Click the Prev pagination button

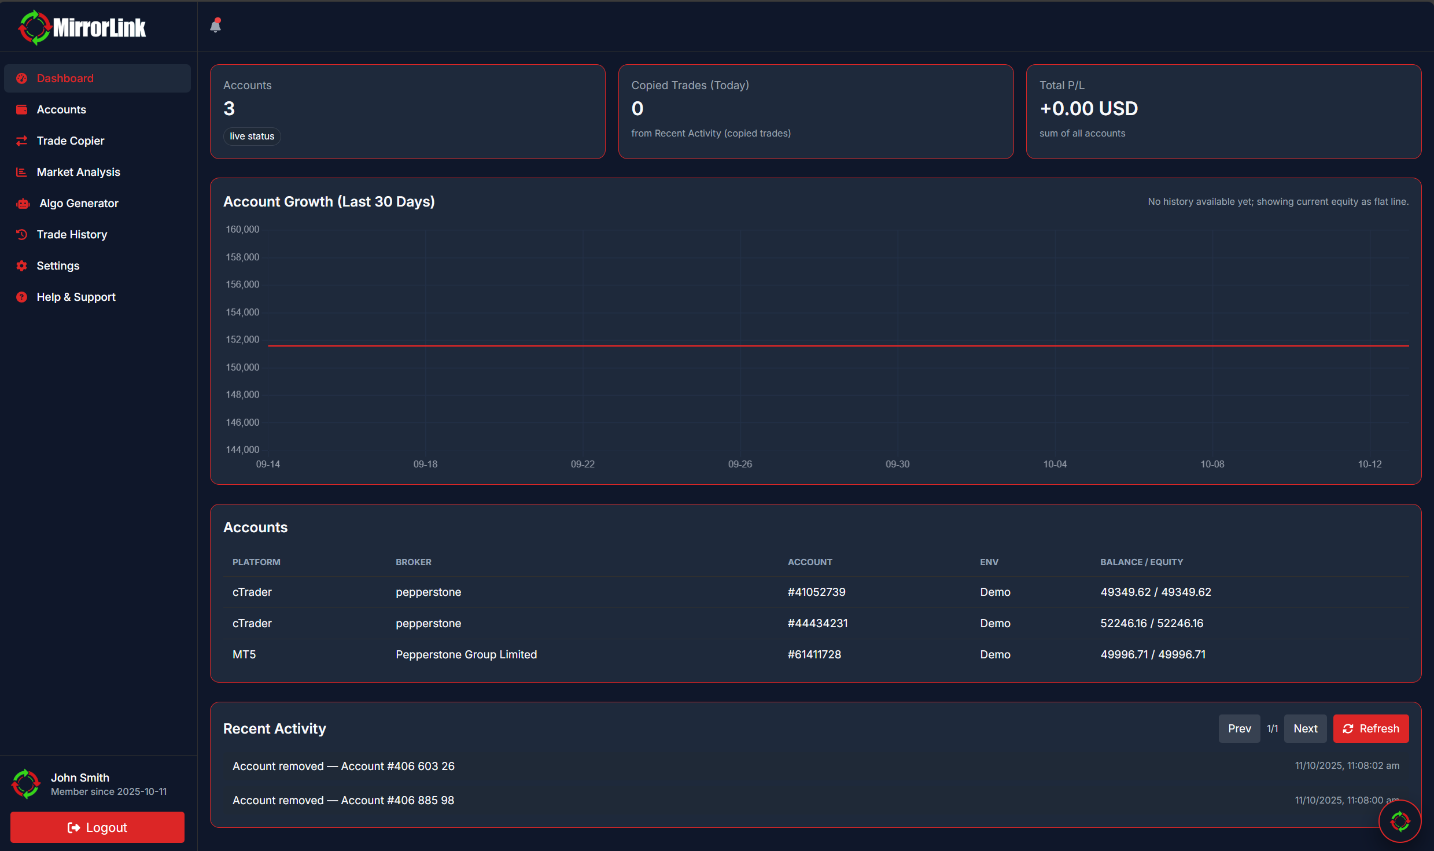(x=1239, y=728)
